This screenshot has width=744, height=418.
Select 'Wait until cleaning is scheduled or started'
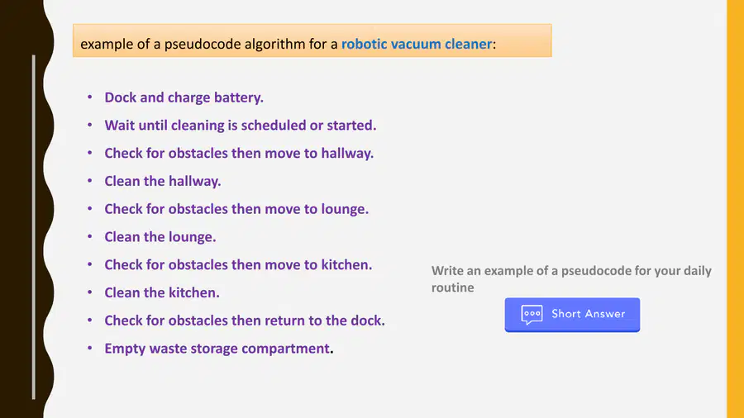pyautogui.click(x=241, y=125)
